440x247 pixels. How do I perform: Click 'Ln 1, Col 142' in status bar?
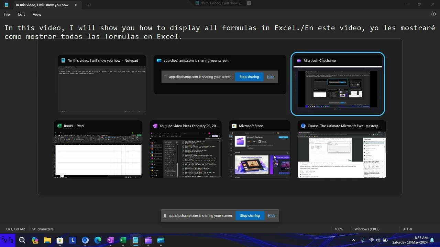(x=15, y=229)
